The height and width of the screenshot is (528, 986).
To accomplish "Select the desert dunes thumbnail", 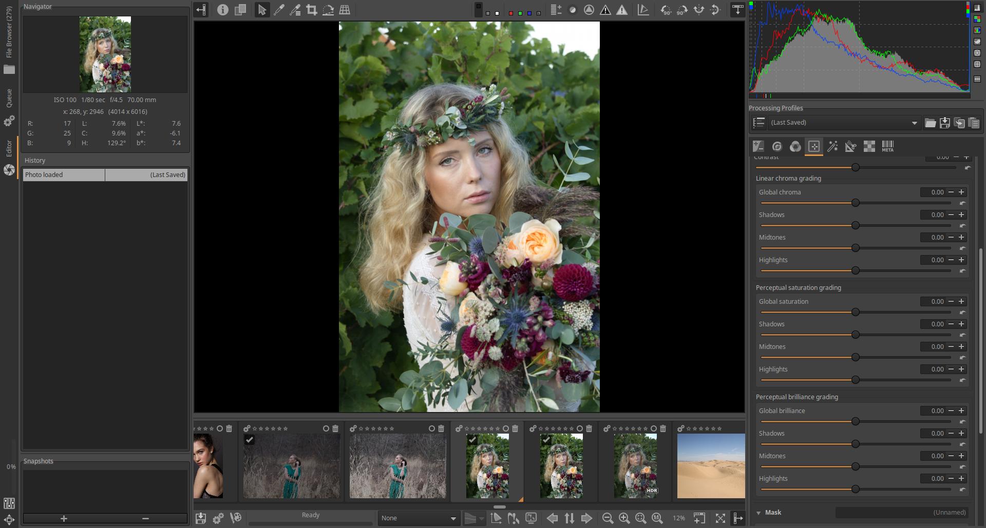I will tap(711, 465).
